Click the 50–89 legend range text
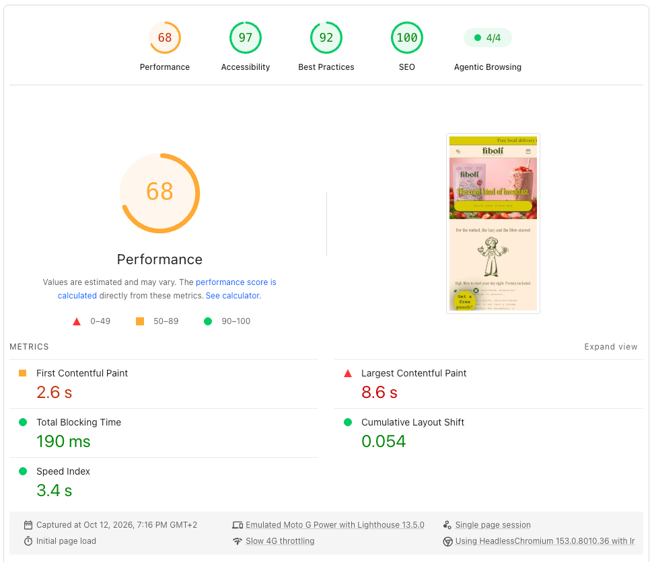The height and width of the screenshot is (562, 654). 166,321
